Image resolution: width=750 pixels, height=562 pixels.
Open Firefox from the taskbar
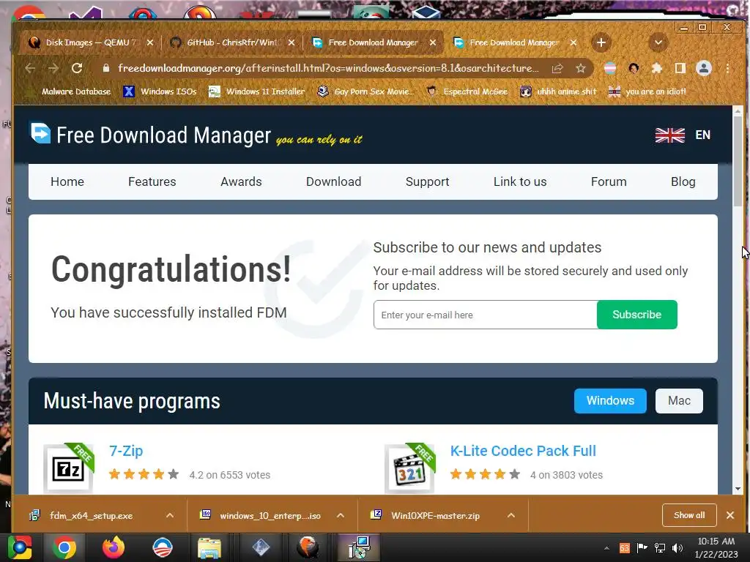pyautogui.click(x=114, y=547)
